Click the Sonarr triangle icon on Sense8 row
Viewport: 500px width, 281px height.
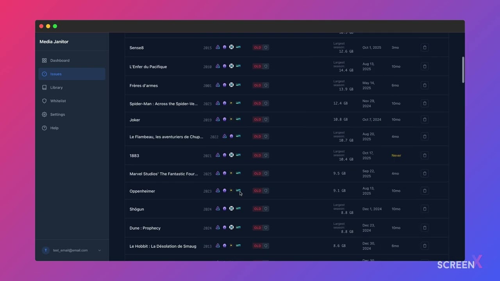click(x=218, y=47)
